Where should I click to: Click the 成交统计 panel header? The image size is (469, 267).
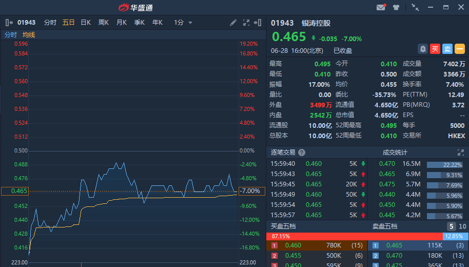[395, 152]
